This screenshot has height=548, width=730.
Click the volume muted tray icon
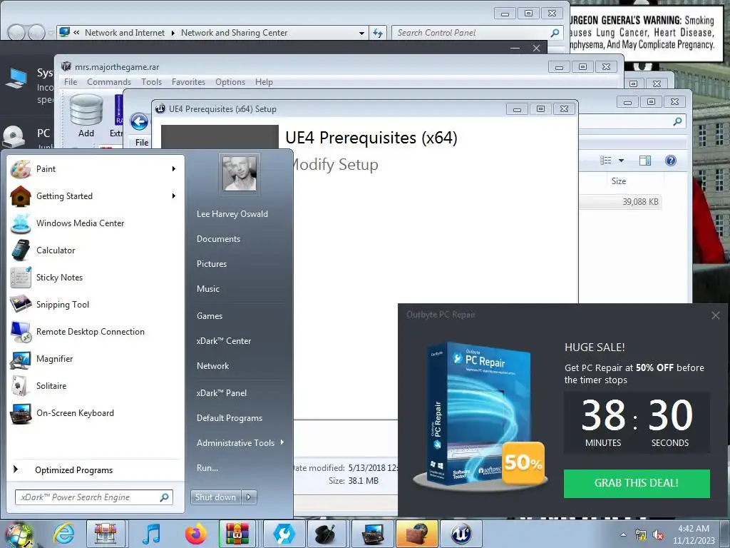coord(658,535)
